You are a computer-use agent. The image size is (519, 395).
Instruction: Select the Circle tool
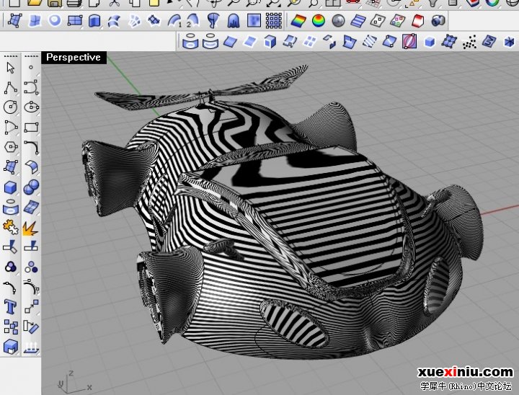point(11,107)
